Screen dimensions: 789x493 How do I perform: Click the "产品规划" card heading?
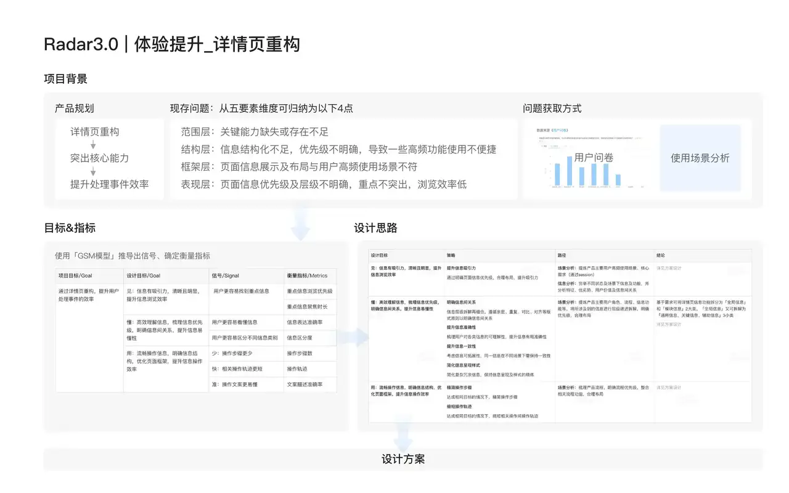74,108
